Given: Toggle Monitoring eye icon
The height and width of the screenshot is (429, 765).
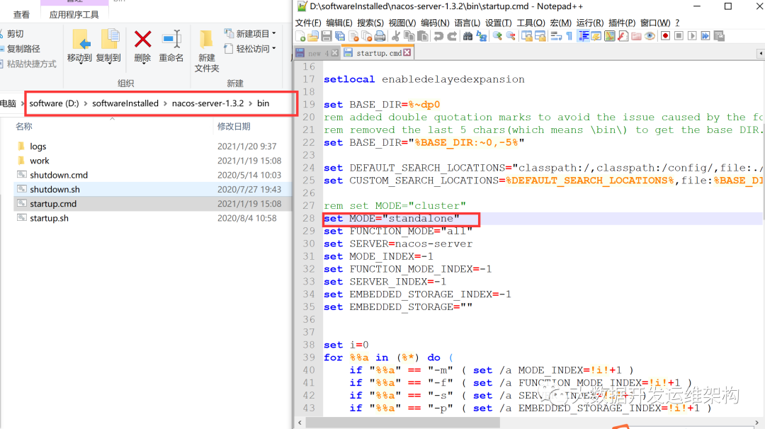Looking at the screenshot, I should point(650,36).
